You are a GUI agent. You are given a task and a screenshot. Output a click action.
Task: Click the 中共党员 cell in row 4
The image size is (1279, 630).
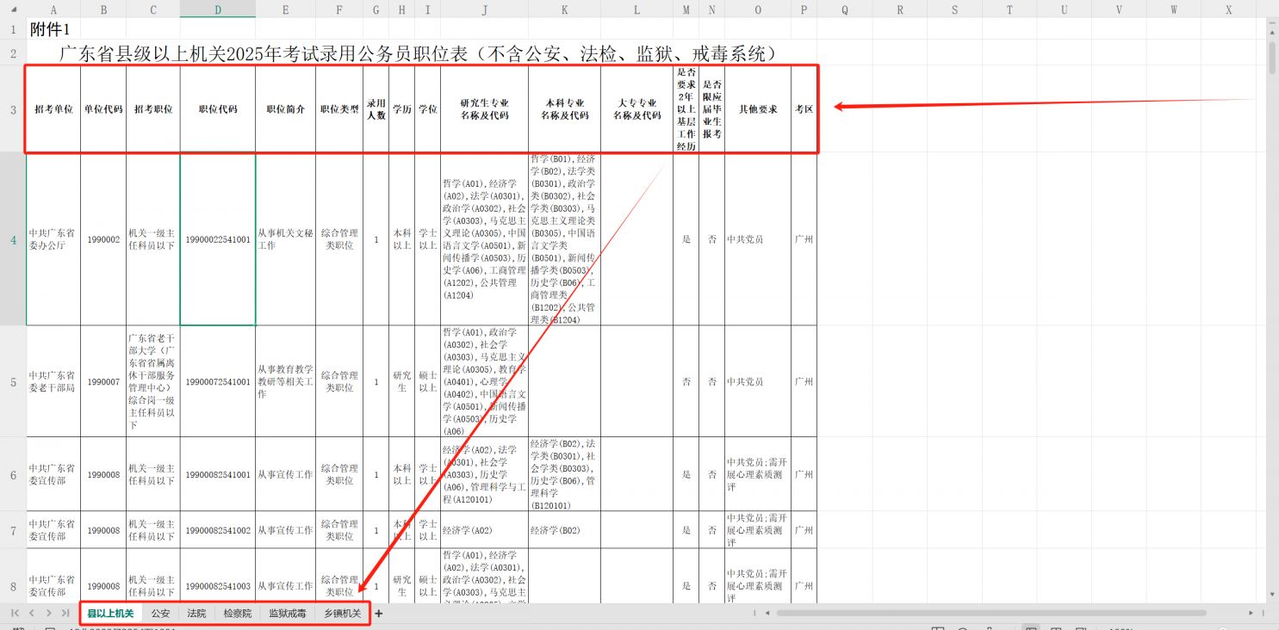click(x=757, y=239)
